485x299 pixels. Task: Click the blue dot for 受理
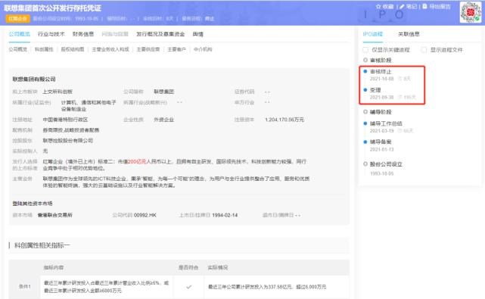365,90
